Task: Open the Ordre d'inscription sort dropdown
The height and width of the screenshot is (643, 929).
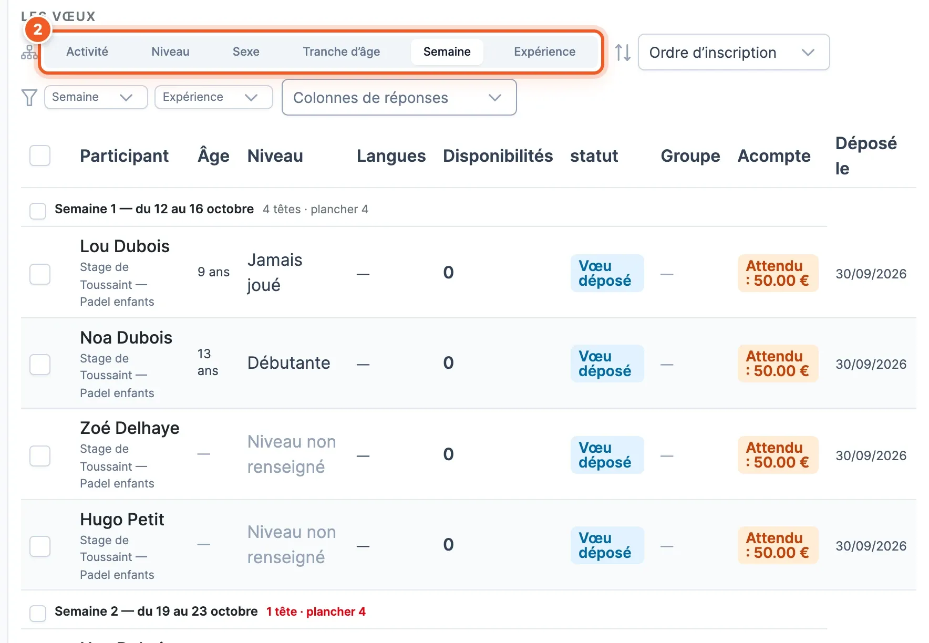Action: pos(734,52)
